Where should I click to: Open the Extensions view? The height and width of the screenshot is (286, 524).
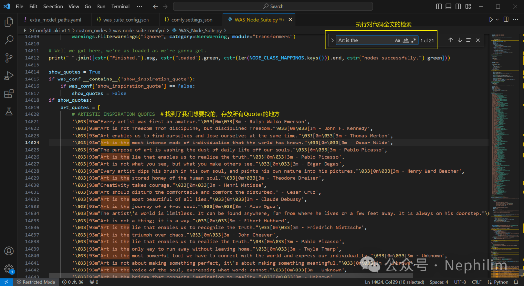9,94
